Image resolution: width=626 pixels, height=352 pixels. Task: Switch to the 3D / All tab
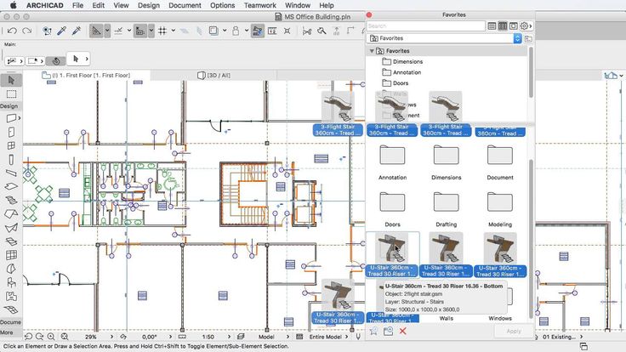218,75
